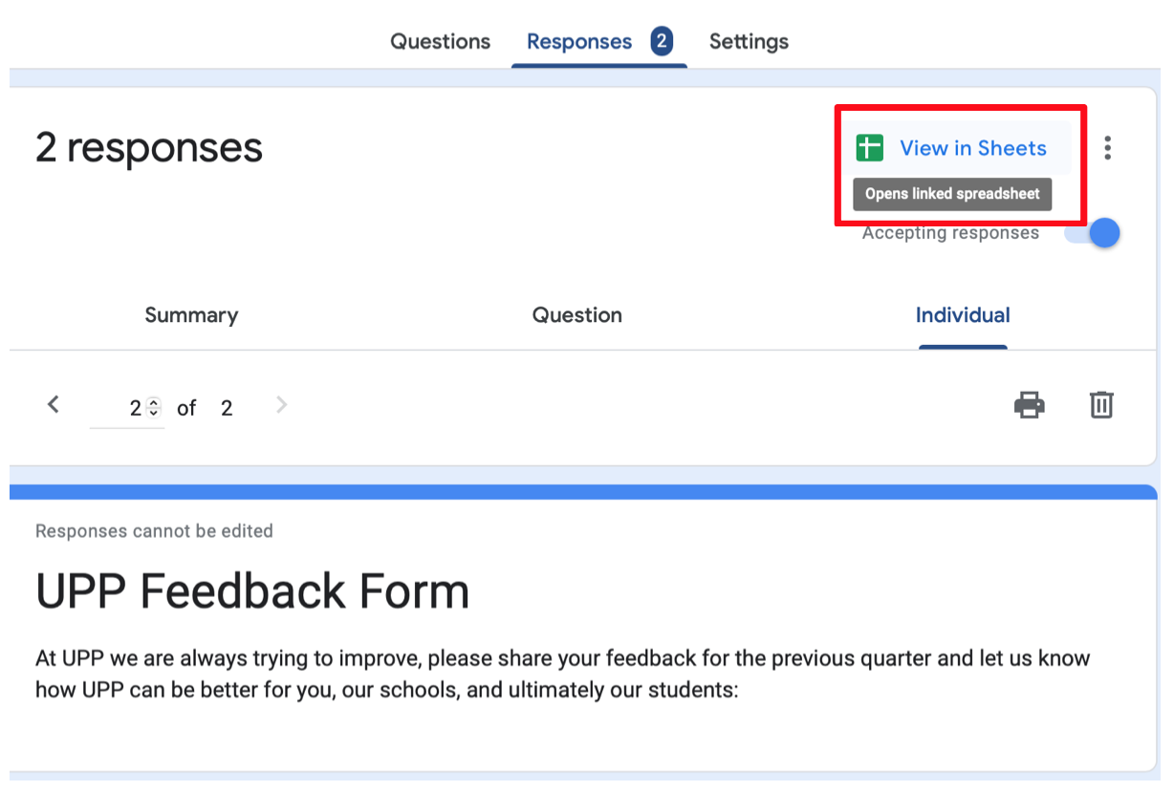The width and height of the screenshot is (1174, 791).
Task: Show the Summary view
Action: (x=191, y=315)
